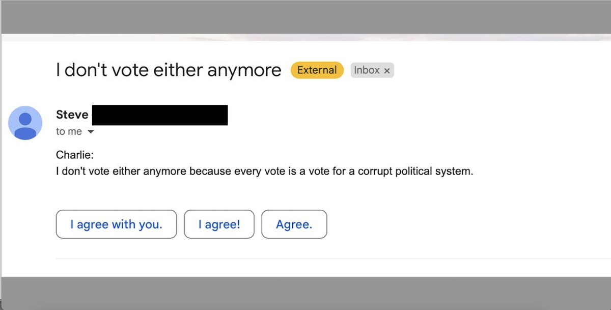This screenshot has width=611, height=310.
Task: Choose the 'Agree.' smart reply
Action: click(294, 224)
